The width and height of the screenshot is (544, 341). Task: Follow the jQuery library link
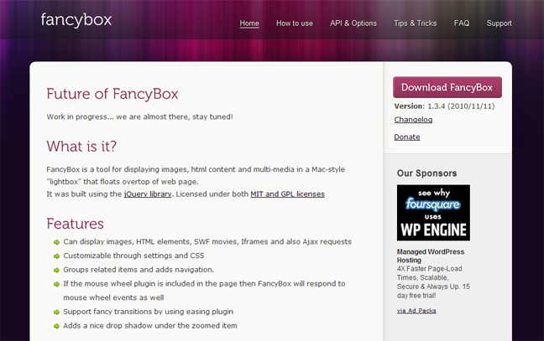(148, 194)
